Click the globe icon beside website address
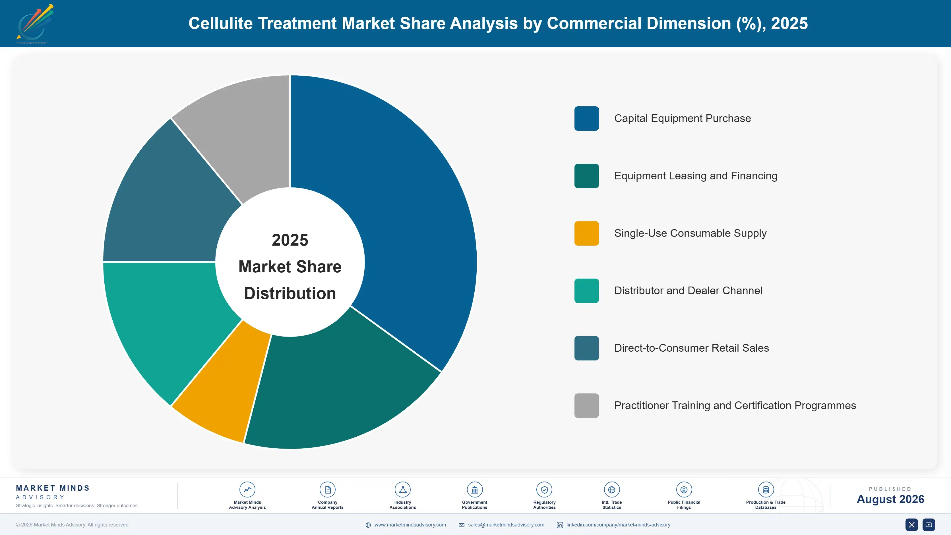 [368, 525]
